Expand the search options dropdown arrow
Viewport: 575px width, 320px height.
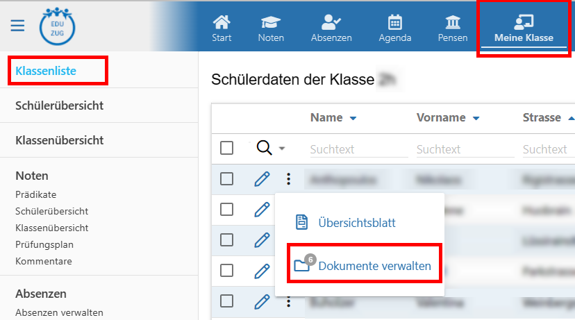tap(281, 149)
